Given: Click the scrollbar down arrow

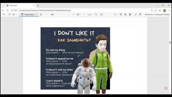Looking at the screenshot, I should 170,93.
